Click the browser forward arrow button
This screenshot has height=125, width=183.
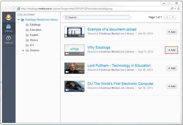coord(13,8)
